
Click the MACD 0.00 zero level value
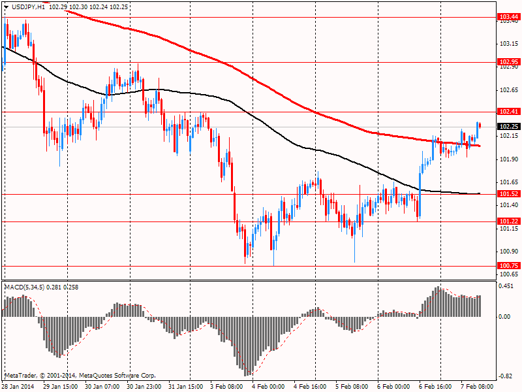(504, 317)
